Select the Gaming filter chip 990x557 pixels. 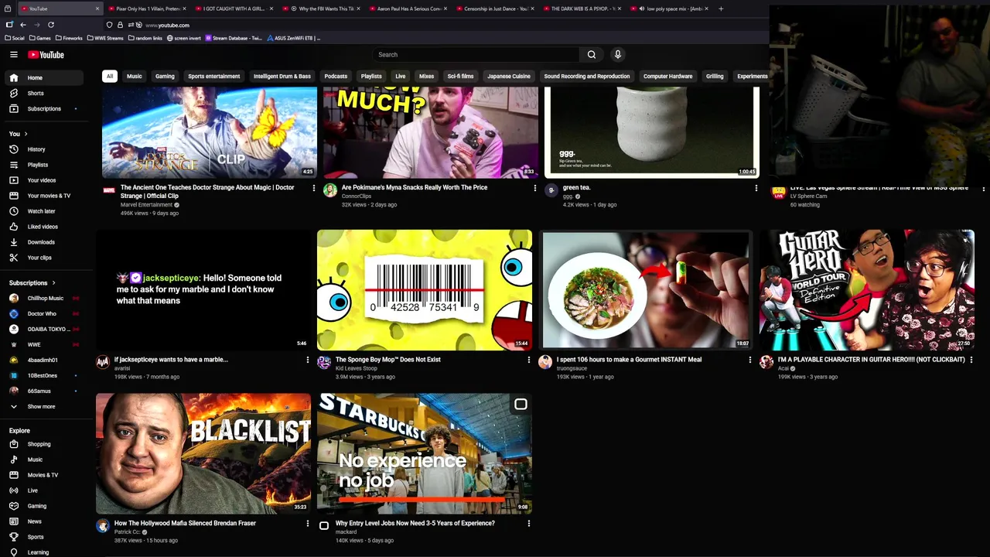[165, 76]
